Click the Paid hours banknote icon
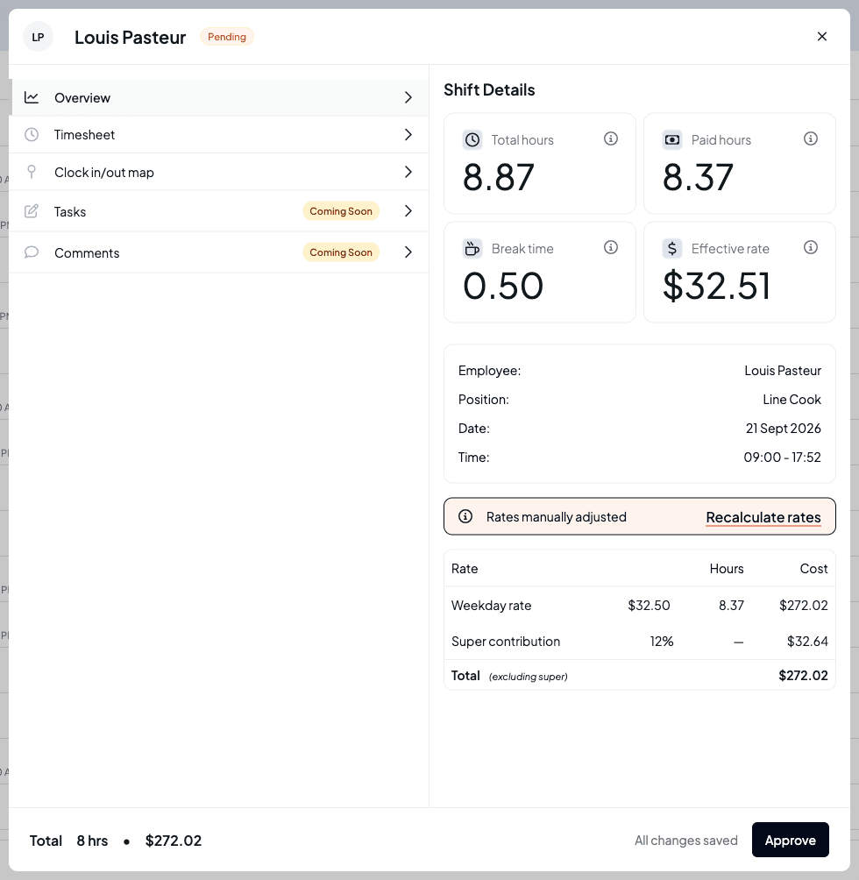Screen dimensions: 859x880 672,139
